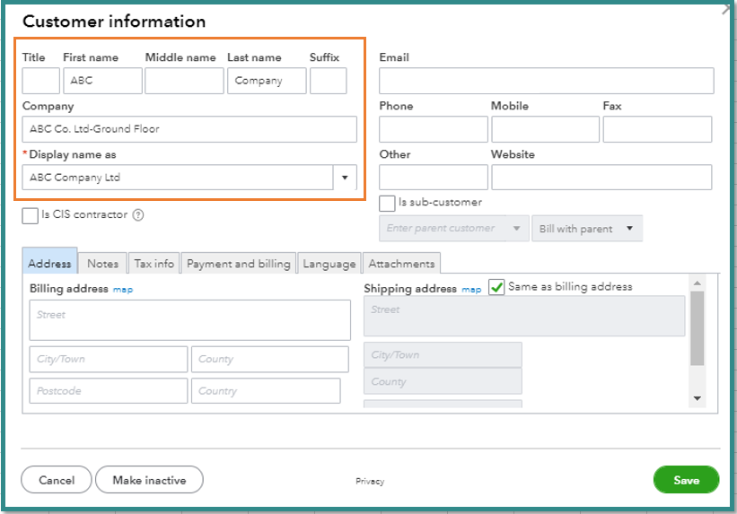The width and height of the screenshot is (737, 514).
Task: Click the Cancel button
Action: coord(56,480)
